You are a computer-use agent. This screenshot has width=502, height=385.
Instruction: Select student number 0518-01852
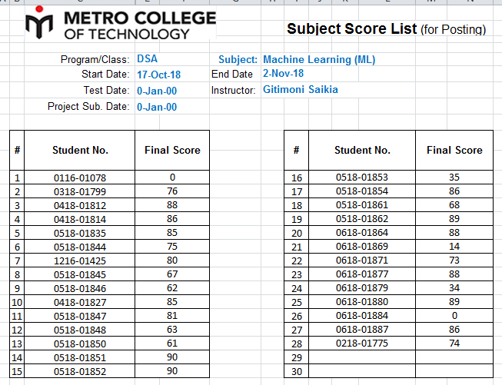click(x=80, y=371)
